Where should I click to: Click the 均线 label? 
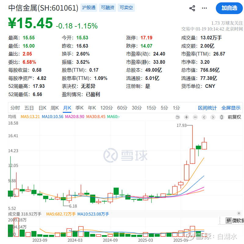(12, 117)
